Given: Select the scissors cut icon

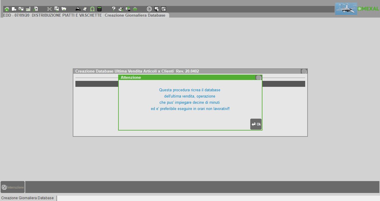Looking at the screenshot, I should (x=49, y=9).
